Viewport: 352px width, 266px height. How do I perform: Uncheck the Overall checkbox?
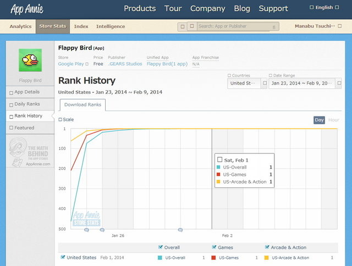(x=160, y=247)
